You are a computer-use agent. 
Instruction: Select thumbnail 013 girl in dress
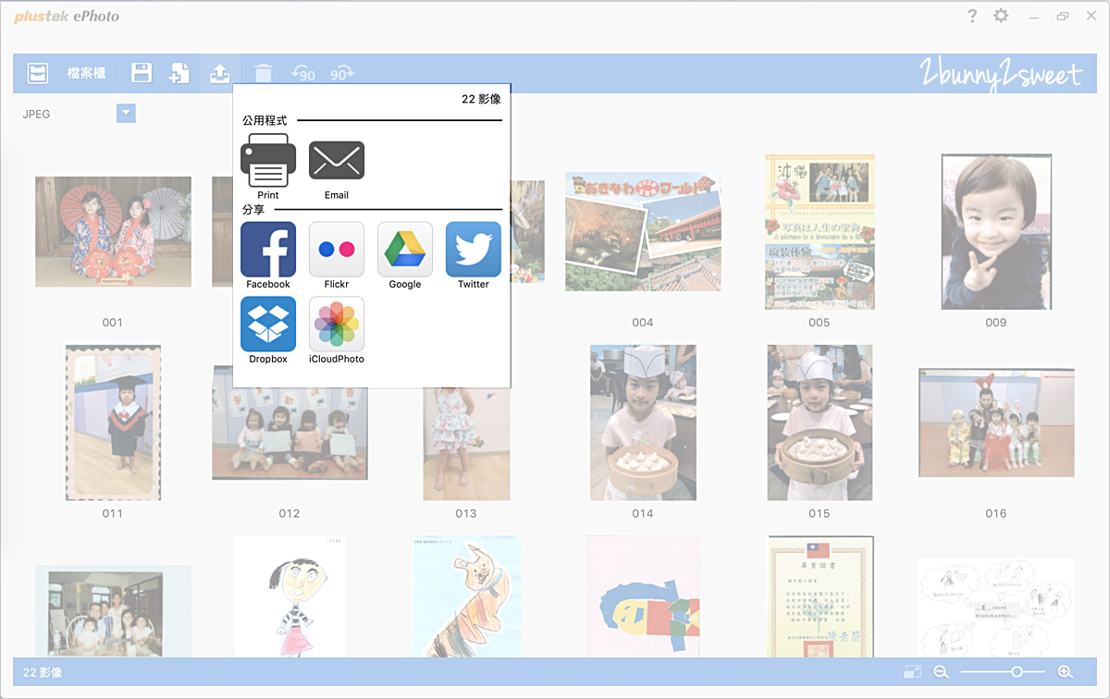(x=466, y=443)
